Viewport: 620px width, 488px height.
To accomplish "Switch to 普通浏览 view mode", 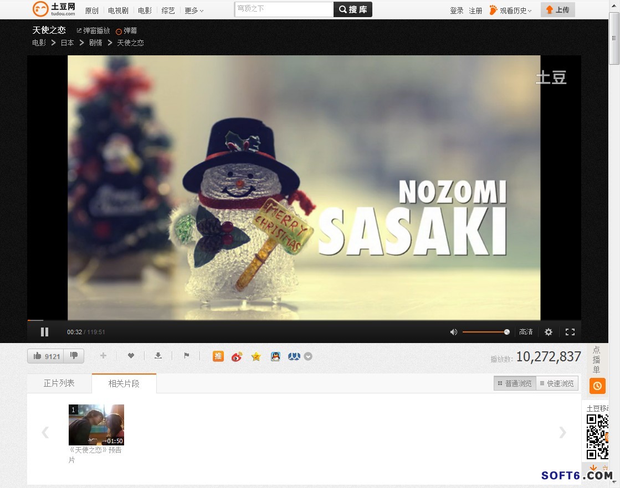I will point(515,383).
